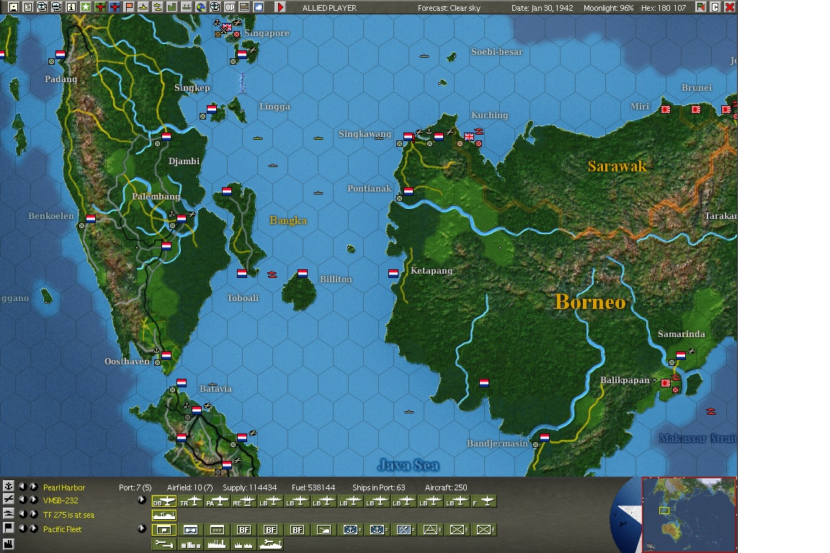
Task: Toggle the factory industry button at panel left
Action: point(9,544)
